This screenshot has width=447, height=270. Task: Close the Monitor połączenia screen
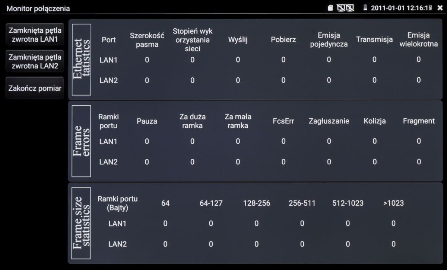coord(440,8)
